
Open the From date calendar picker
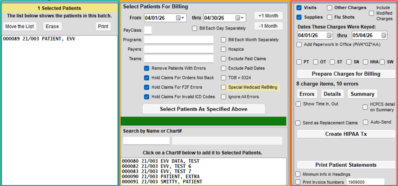click(178, 18)
